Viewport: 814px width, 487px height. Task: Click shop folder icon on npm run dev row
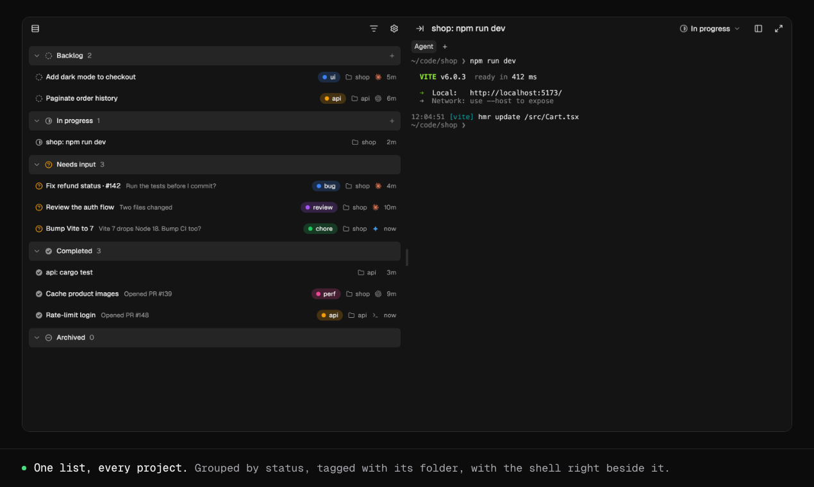[x=355, y=142]
